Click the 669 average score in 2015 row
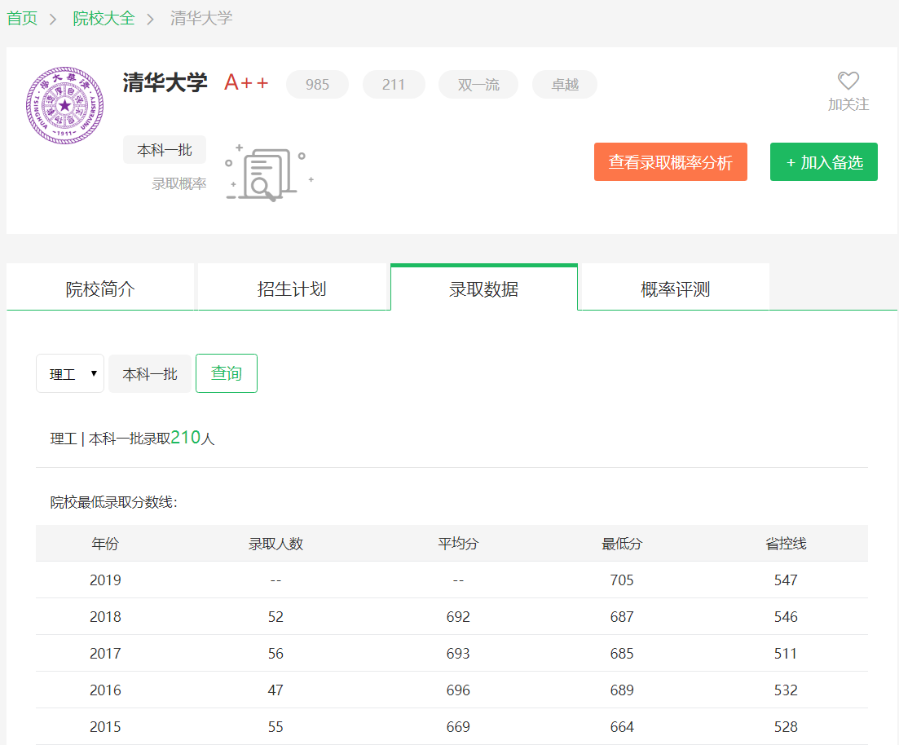The height and width of the screenshot is (745, 899). click(458, 726)
